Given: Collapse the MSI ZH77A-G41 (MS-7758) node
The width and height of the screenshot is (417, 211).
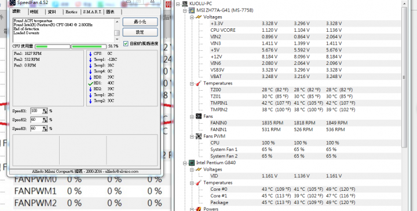Looking at the screenshot, I should point(185,10).
